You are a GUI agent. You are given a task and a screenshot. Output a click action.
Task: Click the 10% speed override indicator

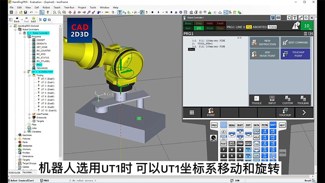point(307,26)
